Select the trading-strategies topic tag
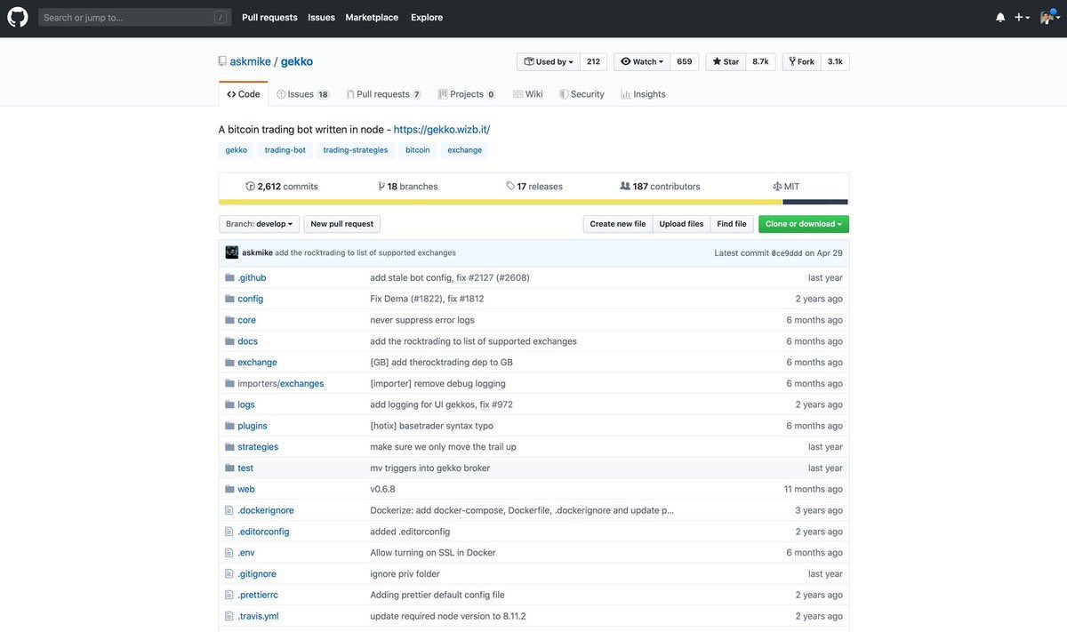The width and height of the screenshot is (1067, 632). pyautogui.click(x=356, y=150)
